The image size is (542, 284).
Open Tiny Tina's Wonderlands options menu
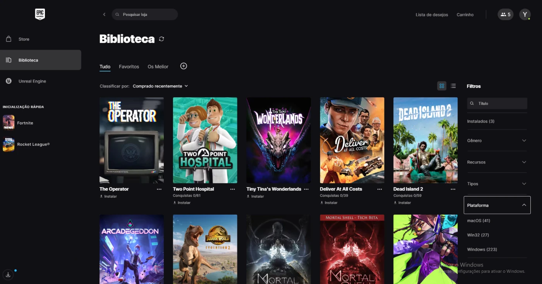coord(306,189)
